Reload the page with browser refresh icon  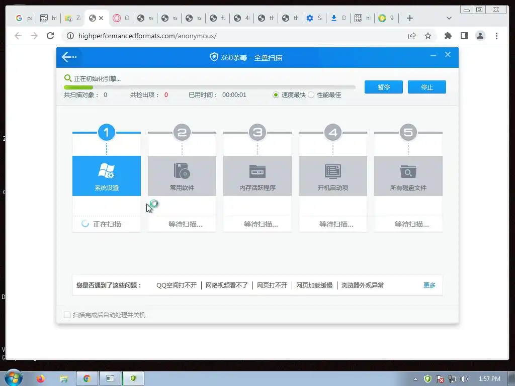pyautogui.click(x=50, y=36)
